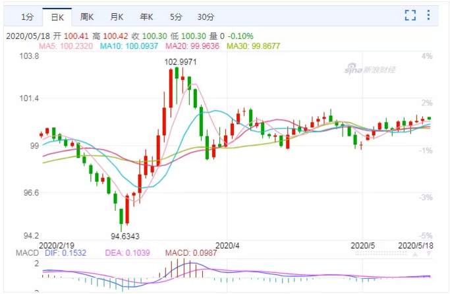
Task: Click the 103.8 price axis label
Action: pyautogui.click(x=29, y=56)
